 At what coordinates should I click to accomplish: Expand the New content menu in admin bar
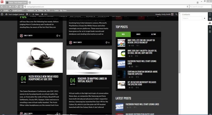pyautogui.click(x=36, y=14)
